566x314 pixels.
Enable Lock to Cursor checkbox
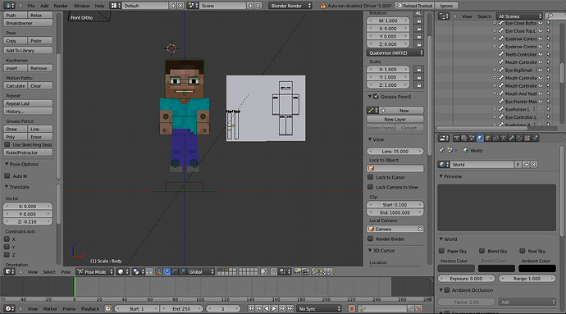(370, 177)
